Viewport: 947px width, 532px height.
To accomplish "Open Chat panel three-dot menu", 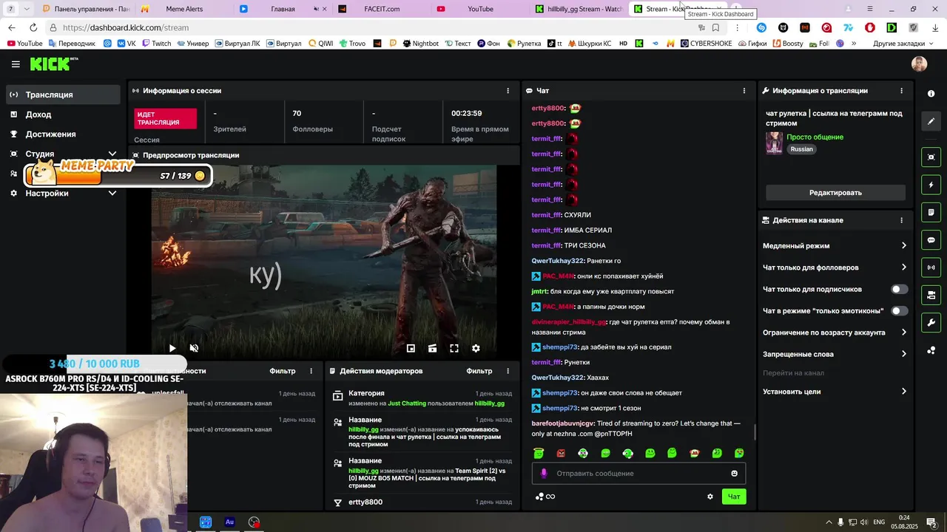I will click(x=744, y=91).
